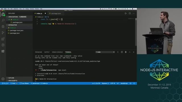Screen dimensions: 182x102
Task: Click the 'javascript | index.js' status item
Action: tap(39, 83)
